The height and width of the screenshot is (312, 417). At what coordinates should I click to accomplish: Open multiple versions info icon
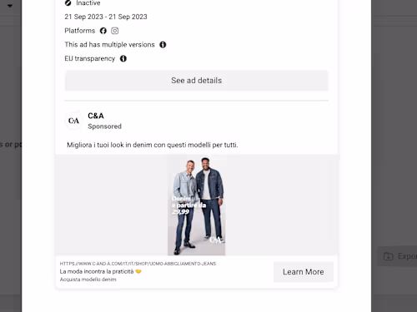click(x=163, y=45)
